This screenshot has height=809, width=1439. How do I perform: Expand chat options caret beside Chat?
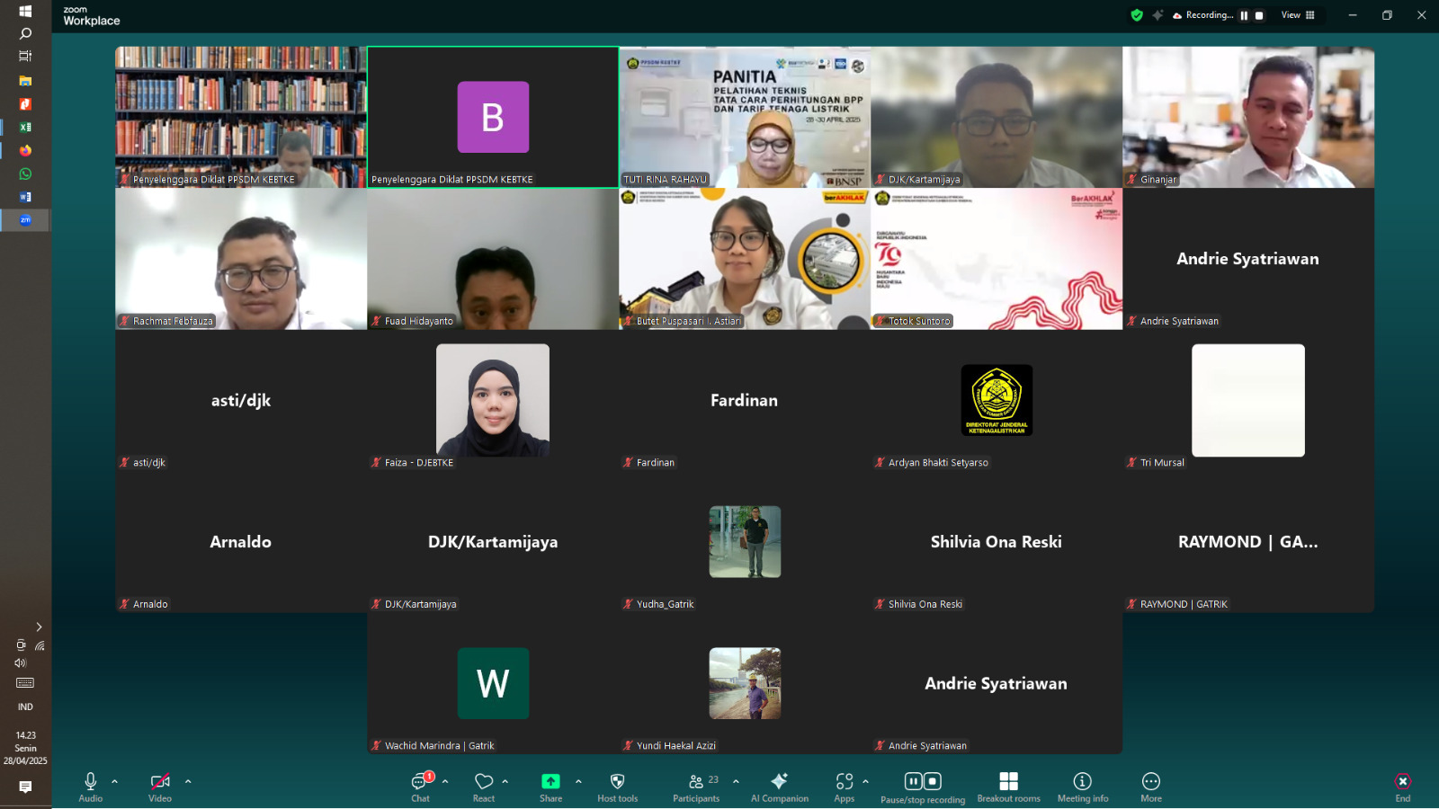(445, 781)
